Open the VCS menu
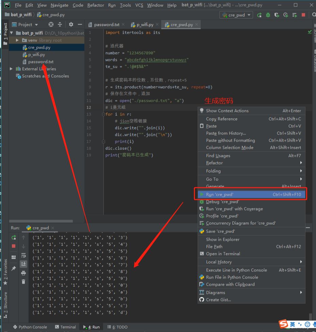Image resolution: width=316 pixels, height=332 pixels. pyautogui.click(x=139, y=5)
